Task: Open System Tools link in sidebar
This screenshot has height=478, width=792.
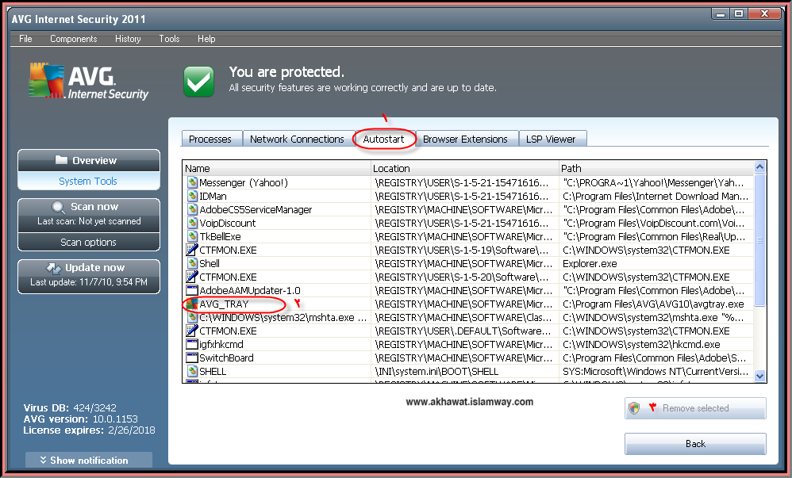Action: tap(88, 181)
